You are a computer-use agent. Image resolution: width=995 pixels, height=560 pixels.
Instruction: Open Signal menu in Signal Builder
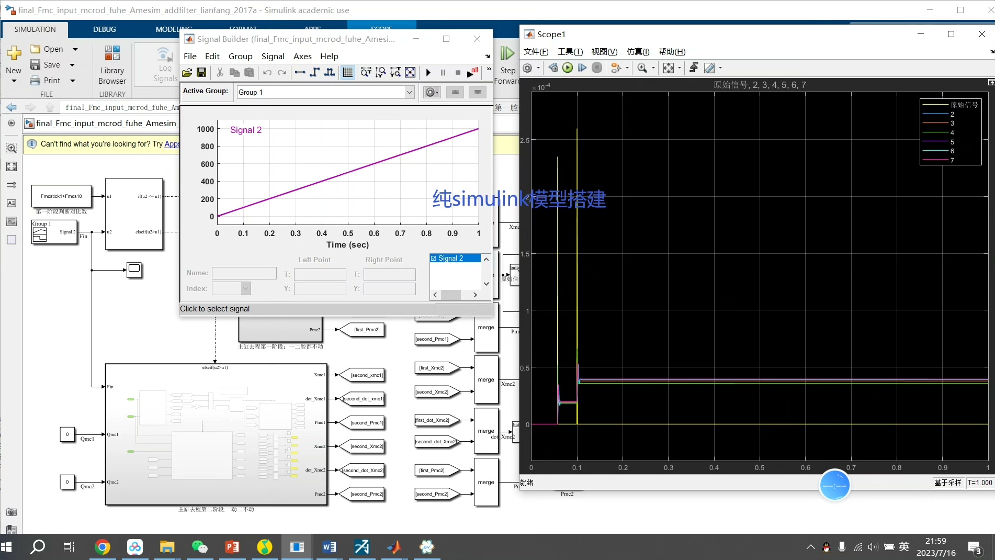[273, 56]
